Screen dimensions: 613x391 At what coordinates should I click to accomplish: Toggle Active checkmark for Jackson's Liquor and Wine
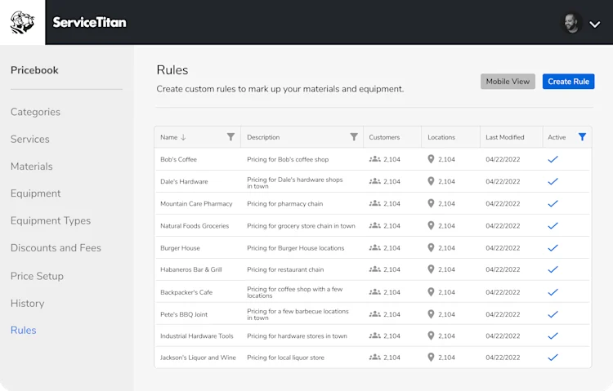(553, 358)
